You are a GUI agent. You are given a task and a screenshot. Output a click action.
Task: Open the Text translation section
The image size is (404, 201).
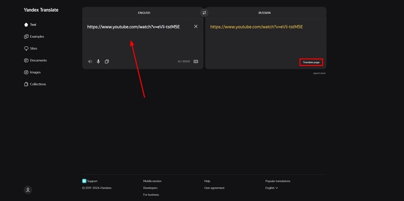(x=30, y=25)
